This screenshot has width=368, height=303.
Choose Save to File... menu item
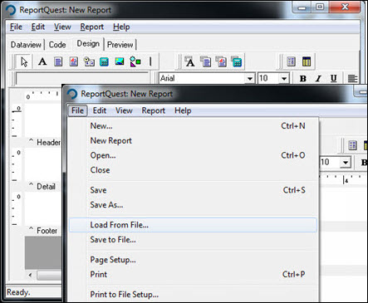point(193,239)
